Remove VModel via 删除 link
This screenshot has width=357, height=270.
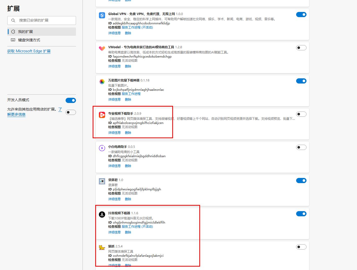click(128, 66)
